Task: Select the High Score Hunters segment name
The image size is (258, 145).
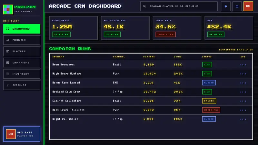Action: (x=67, y=74)
